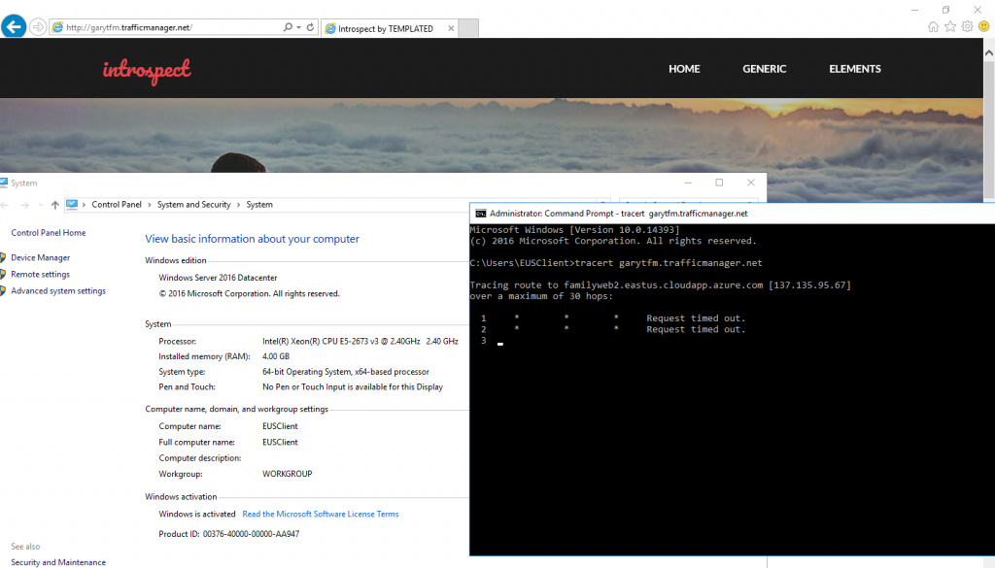Click the System window back arrow
The width and height of the screenshot is (995, 568).
[5, 205]
